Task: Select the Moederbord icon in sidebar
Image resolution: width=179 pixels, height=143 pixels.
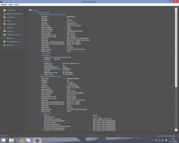Action: [5, 24]
